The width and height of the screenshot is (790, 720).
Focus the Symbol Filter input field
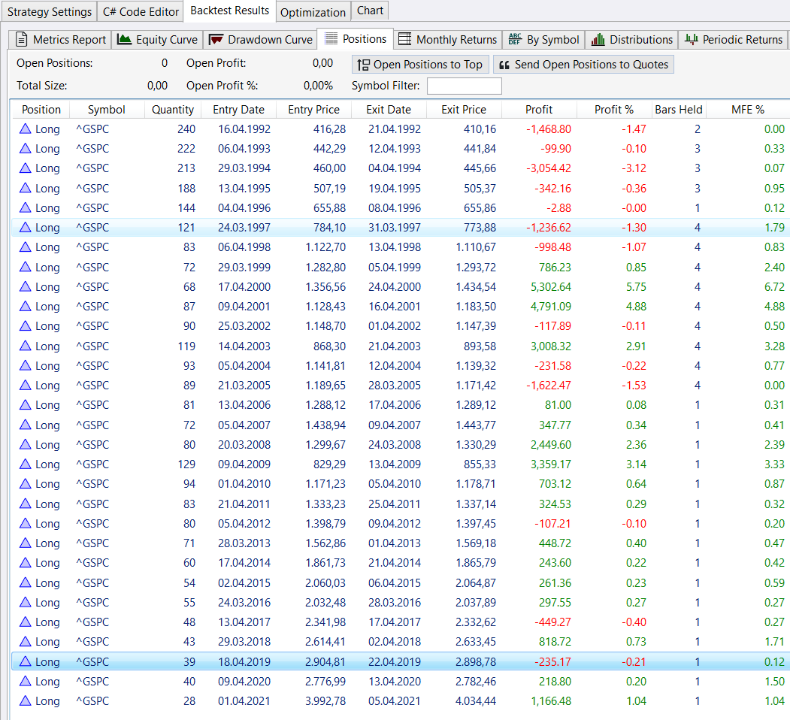tap(464, 86)
